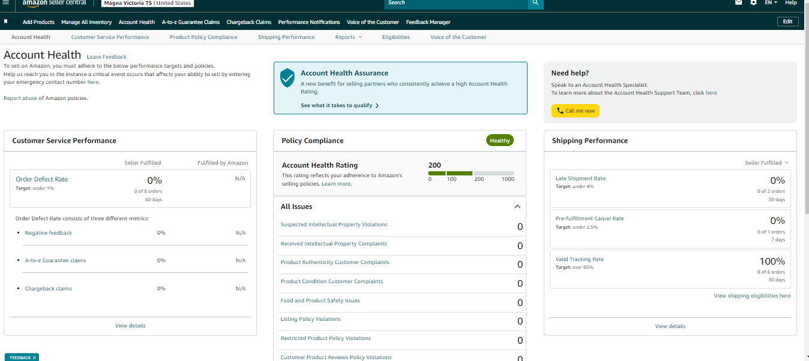Select the Voice of the Customer tab
The height and width of the screenshot is (361, 809).
tap(458, 37)
